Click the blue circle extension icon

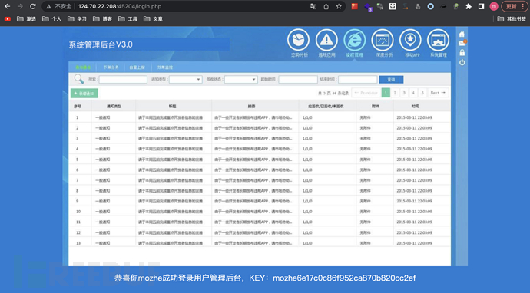430,6
